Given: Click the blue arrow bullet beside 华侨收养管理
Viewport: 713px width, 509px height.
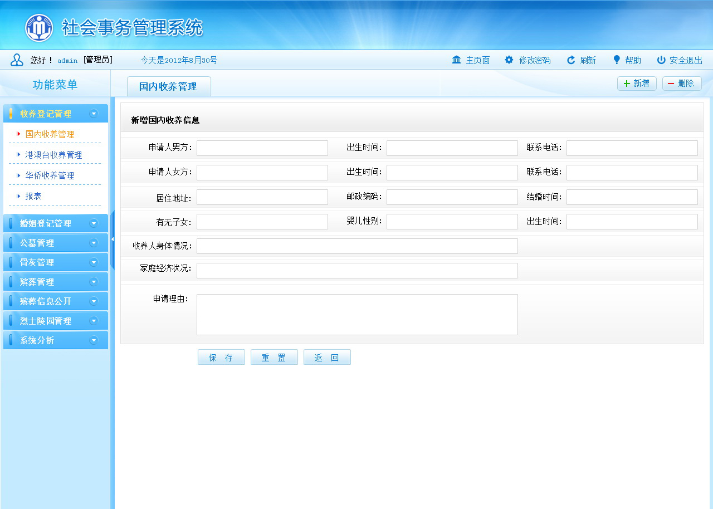Looking at the screenshot, I should (18, 175).
